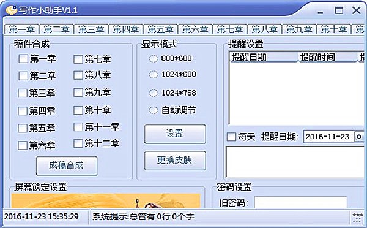Viewport: 367px width, 228px height.
Task: Open the 第一章 tab
Action: click(x=22, y=29)
